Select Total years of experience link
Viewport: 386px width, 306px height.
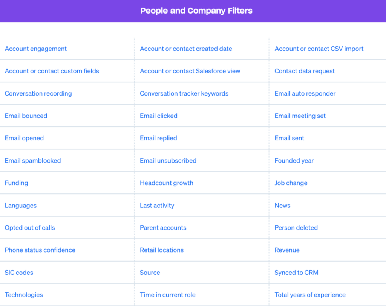click(310, 295)
